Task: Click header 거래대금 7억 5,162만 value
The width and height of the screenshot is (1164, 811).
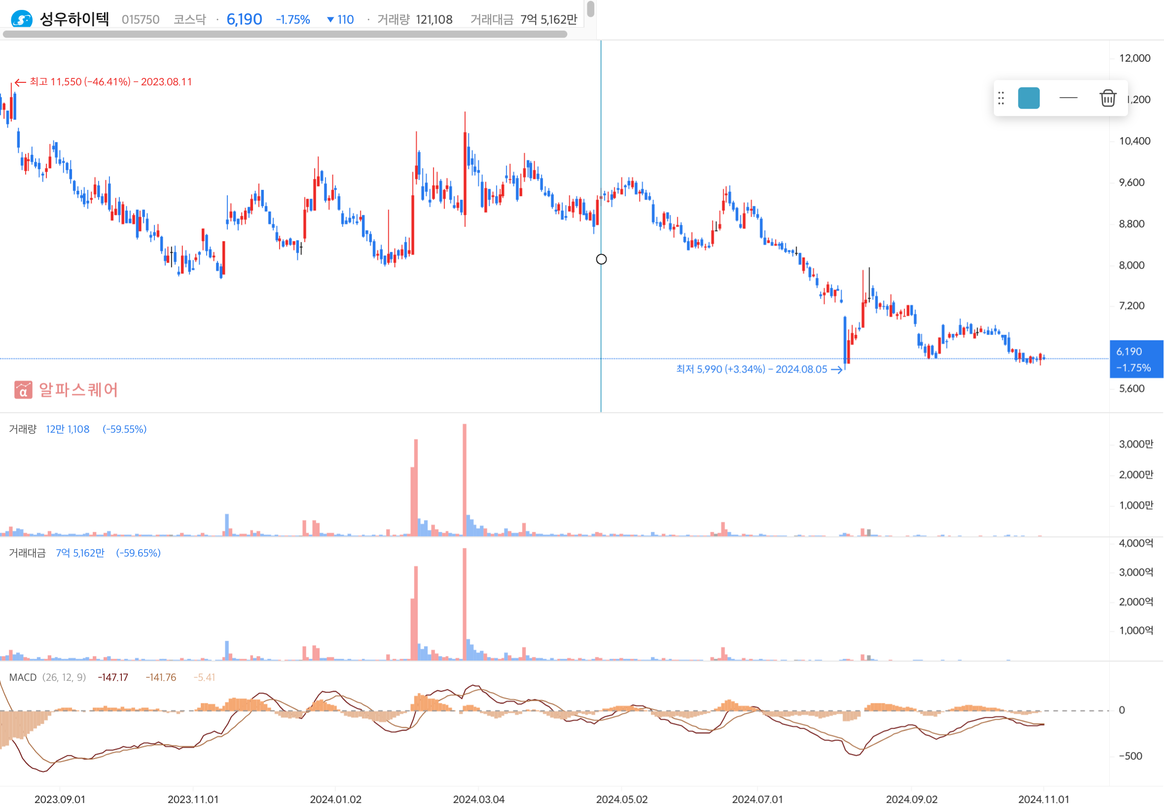Action: (548, 19)
